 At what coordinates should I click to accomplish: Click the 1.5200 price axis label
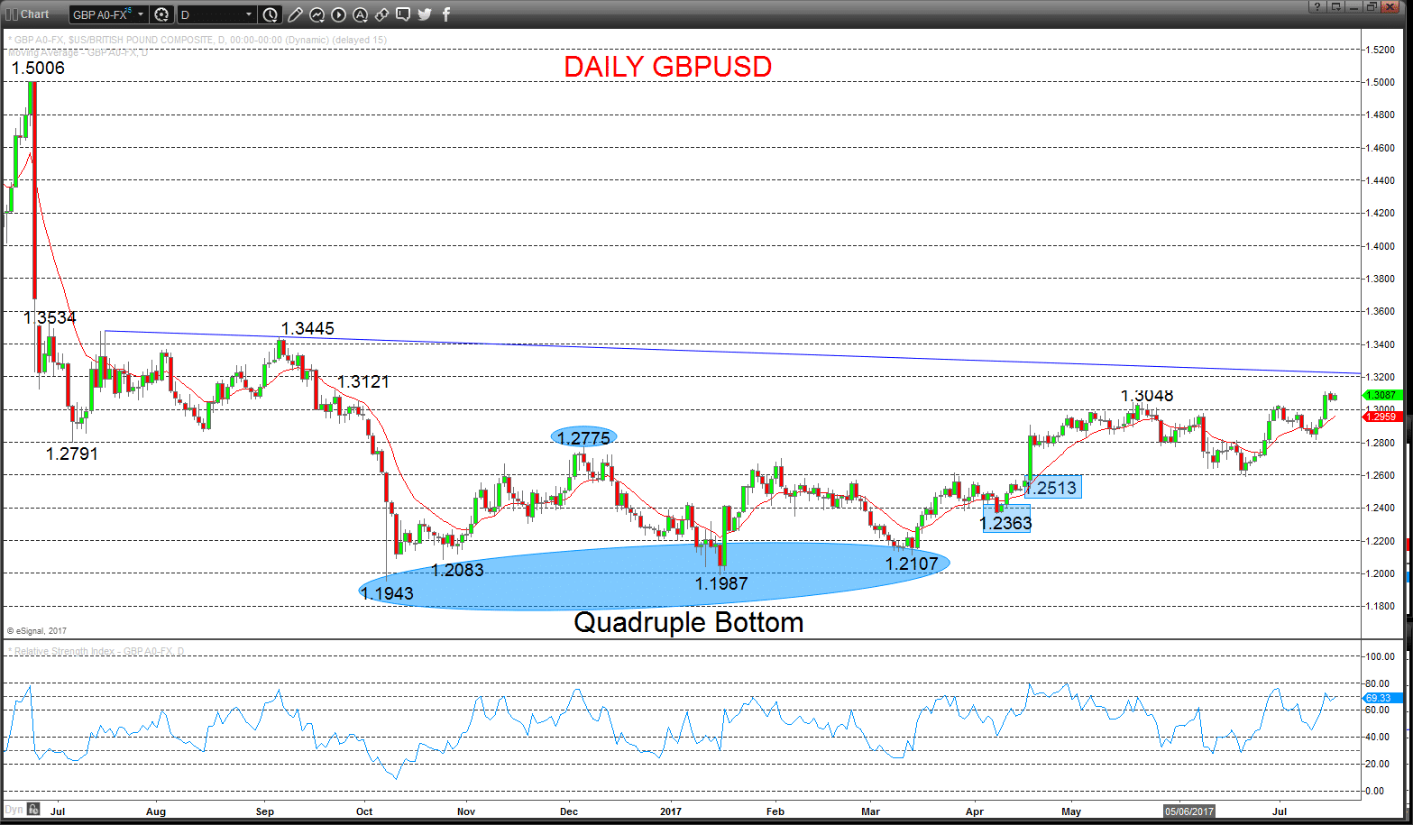click(1379, 50)
